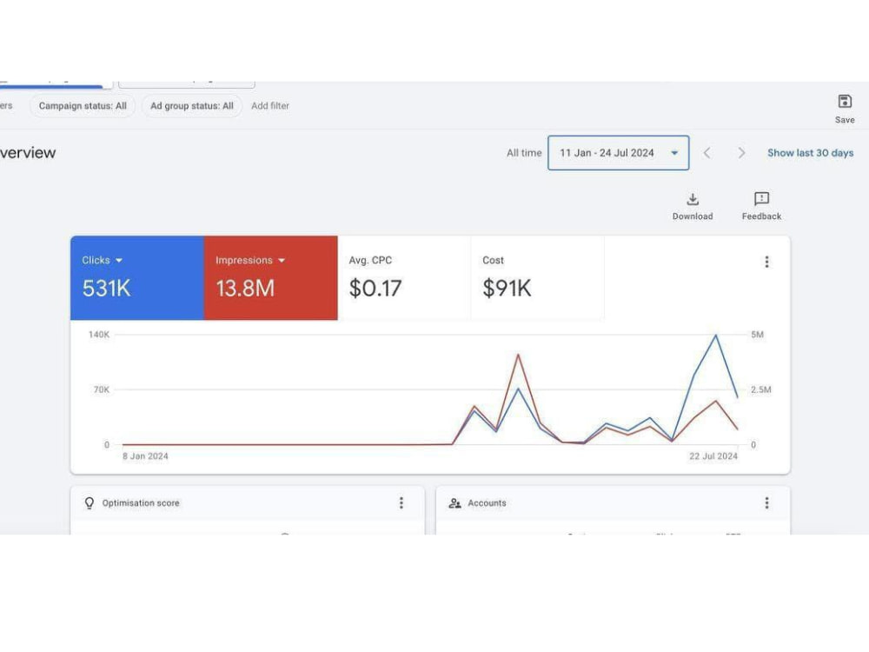Click the Accounts people icon

(x=454, y=502)
